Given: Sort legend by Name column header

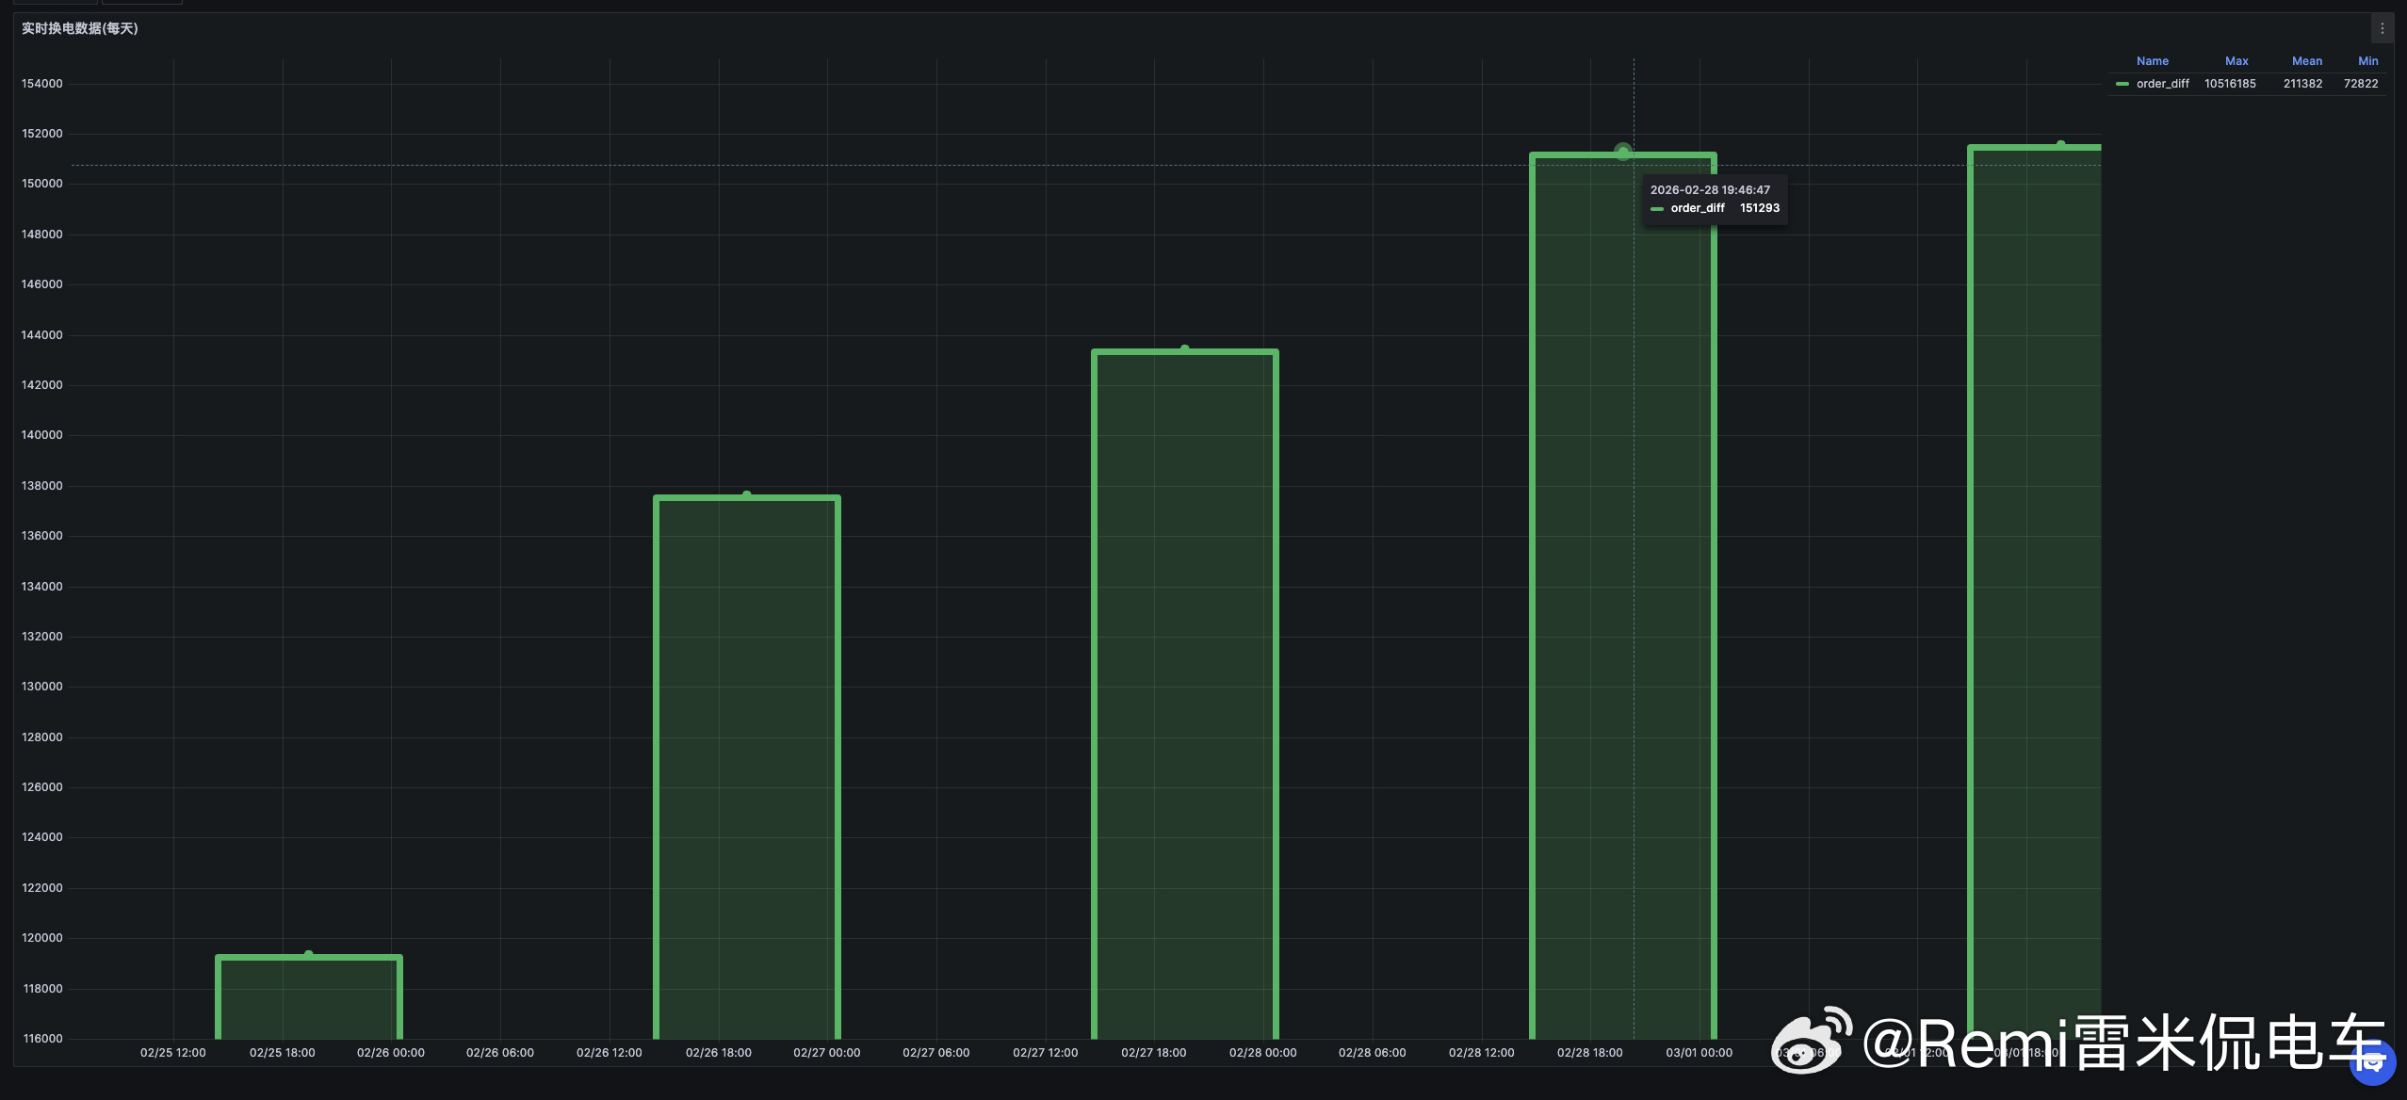Looking at the screenshot, I should 2152,61.
